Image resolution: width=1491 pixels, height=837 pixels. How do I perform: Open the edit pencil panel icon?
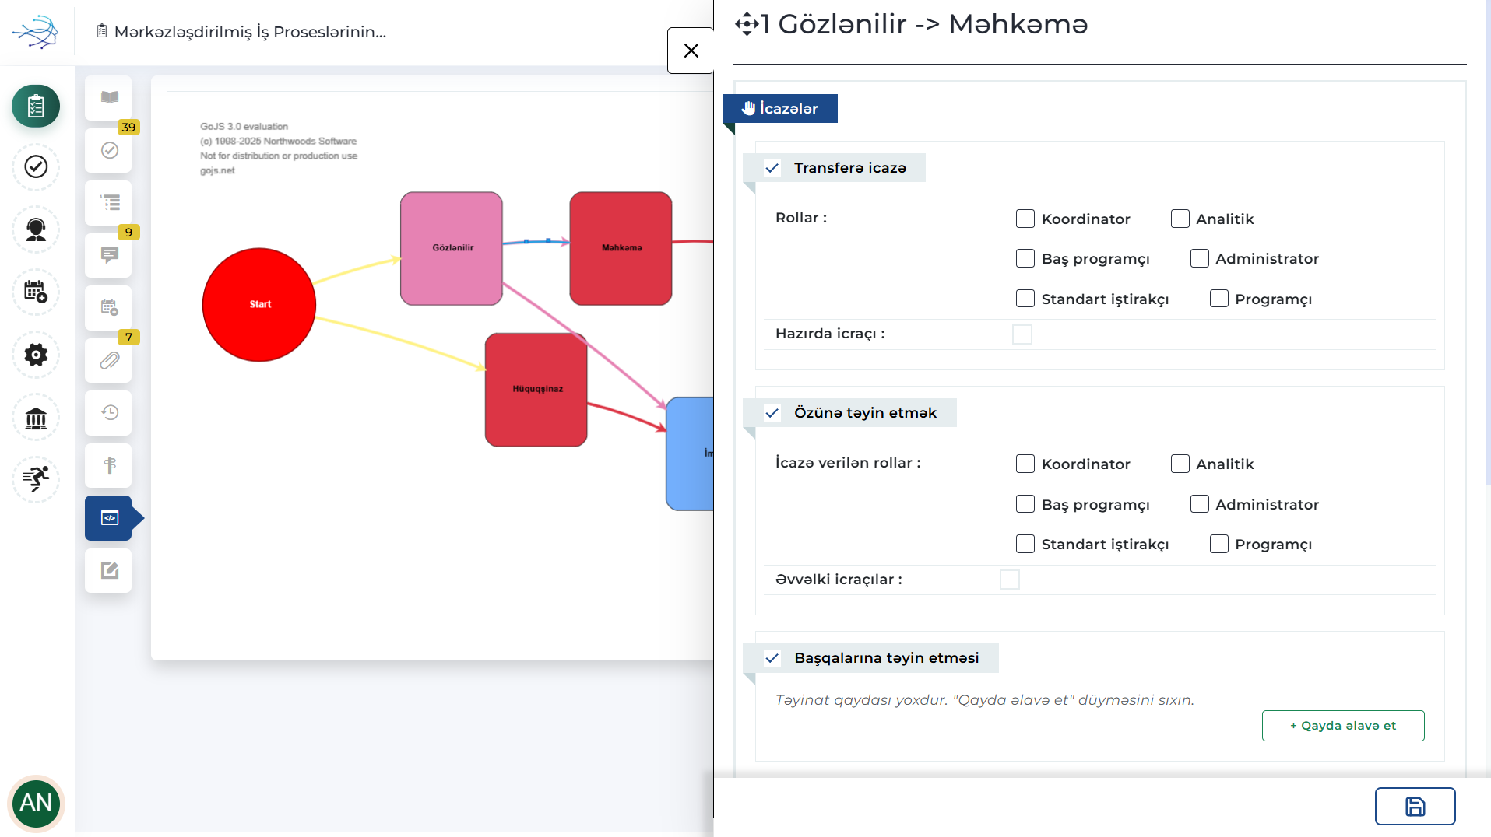tap(108, 570)
